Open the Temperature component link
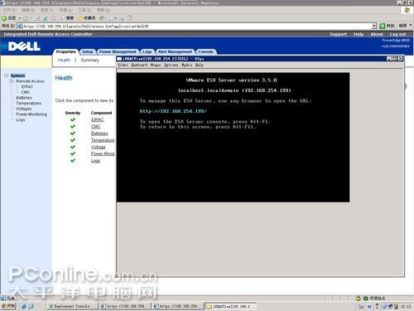Viewport: 414px width, 311px height. [x=103, y=140]
